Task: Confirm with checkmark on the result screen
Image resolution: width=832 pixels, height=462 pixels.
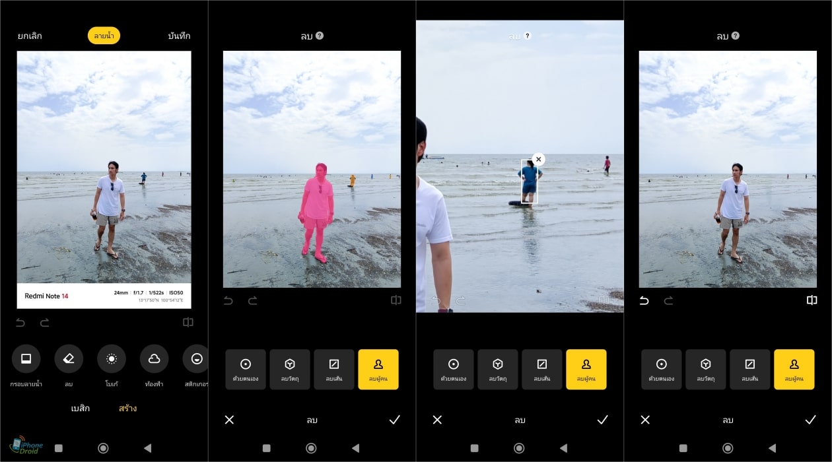Action: pyautogui.click(x=811, y=420)
